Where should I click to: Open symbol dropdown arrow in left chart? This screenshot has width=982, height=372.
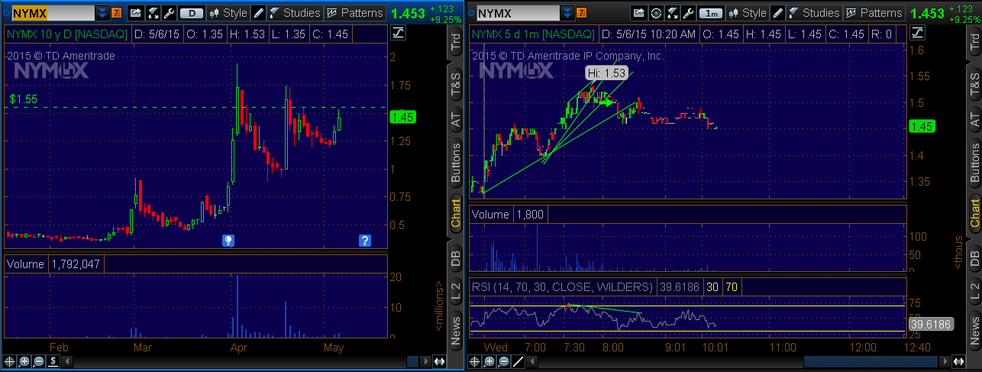(102, 13)
